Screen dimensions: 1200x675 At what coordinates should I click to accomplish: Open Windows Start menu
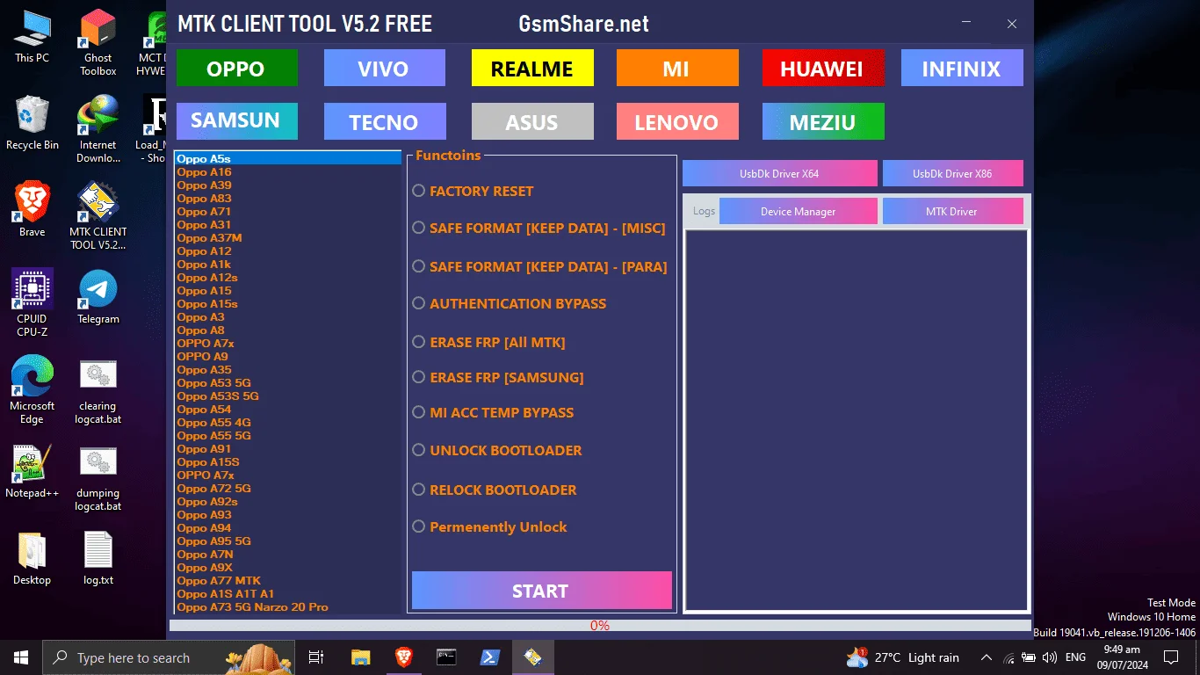21,657
